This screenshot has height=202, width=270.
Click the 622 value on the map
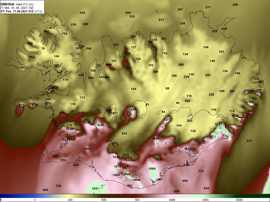128,53
